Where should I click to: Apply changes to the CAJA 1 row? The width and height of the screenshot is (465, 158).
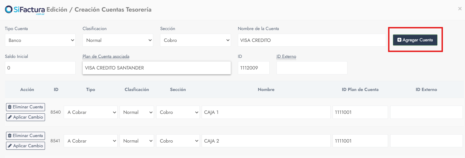[x=25, y=117]
